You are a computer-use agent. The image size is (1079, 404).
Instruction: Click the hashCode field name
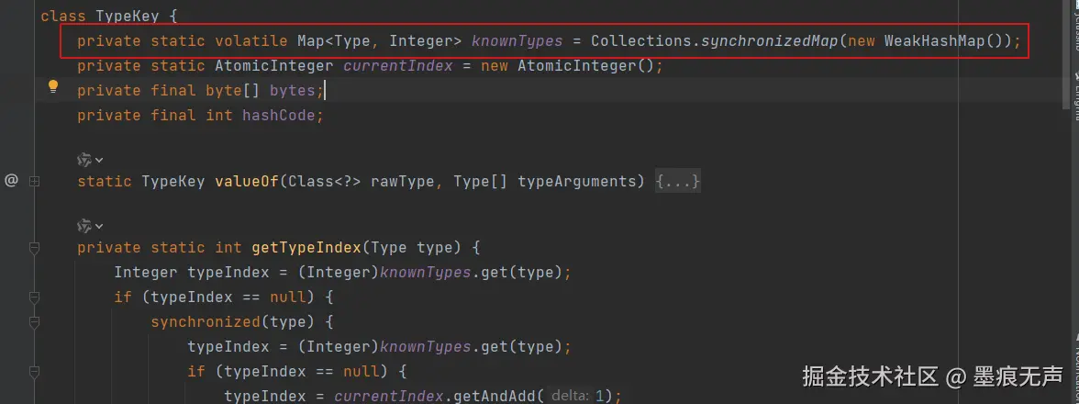pos(279,115)
